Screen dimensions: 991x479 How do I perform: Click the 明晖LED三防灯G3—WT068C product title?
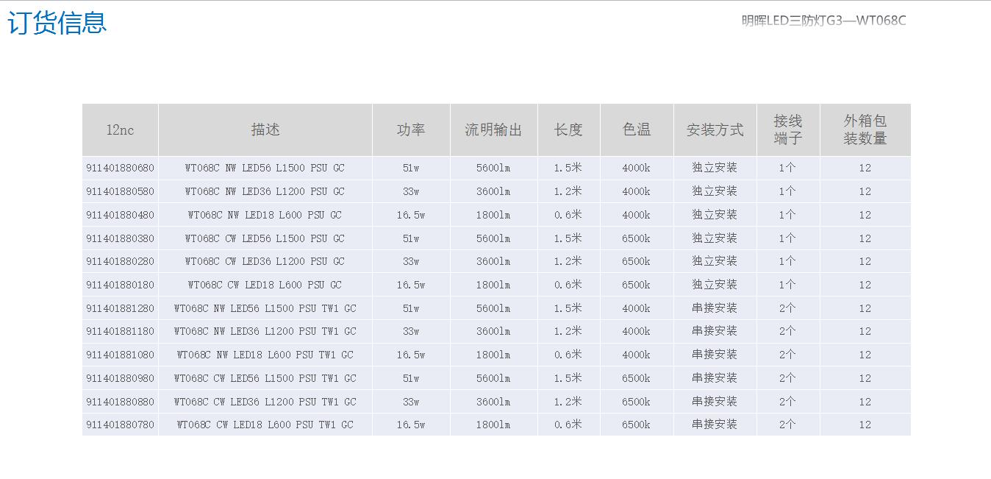(x=823, y=21)
